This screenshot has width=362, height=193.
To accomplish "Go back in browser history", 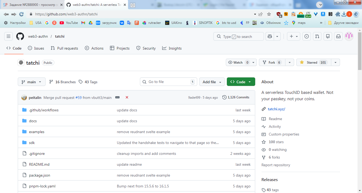I will pyautogui.click(x=6, y=14).
